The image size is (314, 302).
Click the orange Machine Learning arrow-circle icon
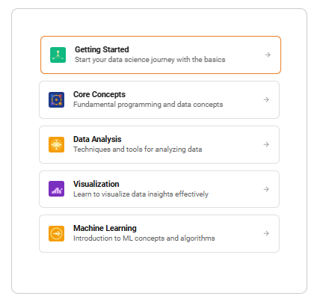56,233
